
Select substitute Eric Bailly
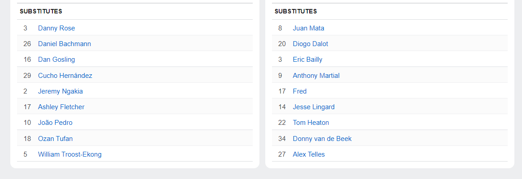(x=308, y=60)
